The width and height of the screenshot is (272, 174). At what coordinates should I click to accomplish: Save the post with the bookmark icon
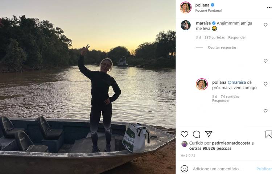click(268, 134)
